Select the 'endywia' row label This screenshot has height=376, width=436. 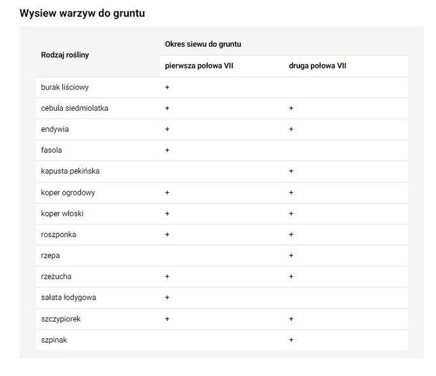(55, 129)
